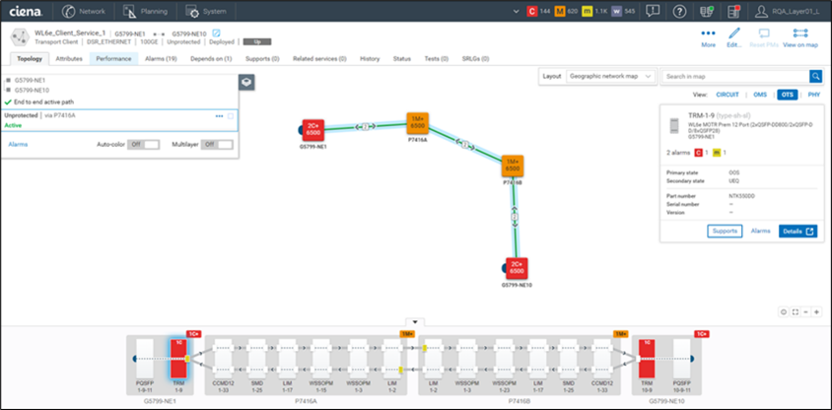Toggle the Multilayer switch
Viewport: 832px width, 410px height.
point(217,144)
